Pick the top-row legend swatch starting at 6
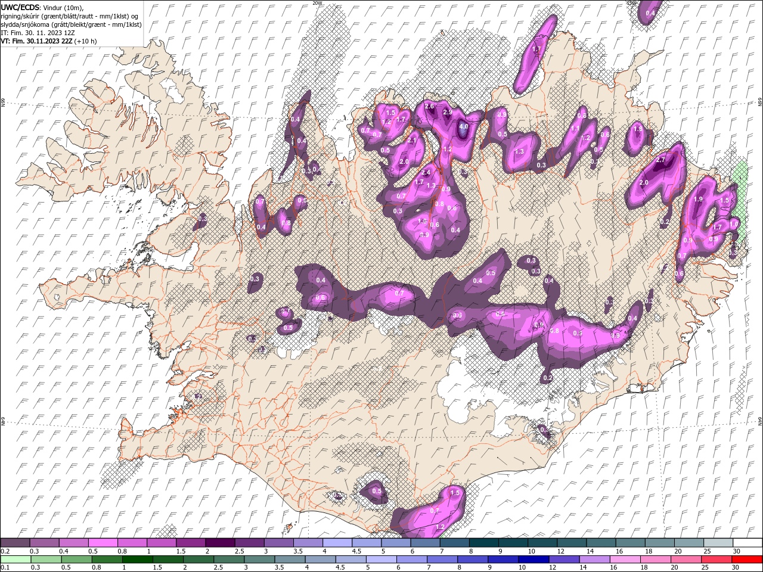Screen dimensions: 763x572 (426, 543)
